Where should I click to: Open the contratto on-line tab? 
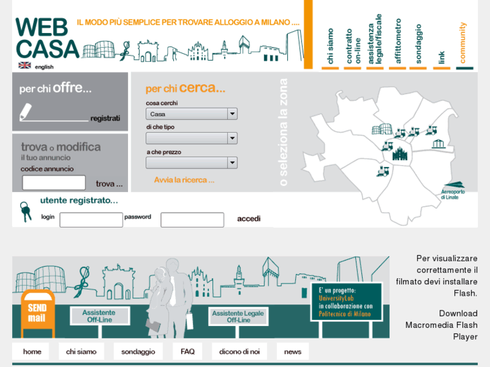(x=353, y=46)
